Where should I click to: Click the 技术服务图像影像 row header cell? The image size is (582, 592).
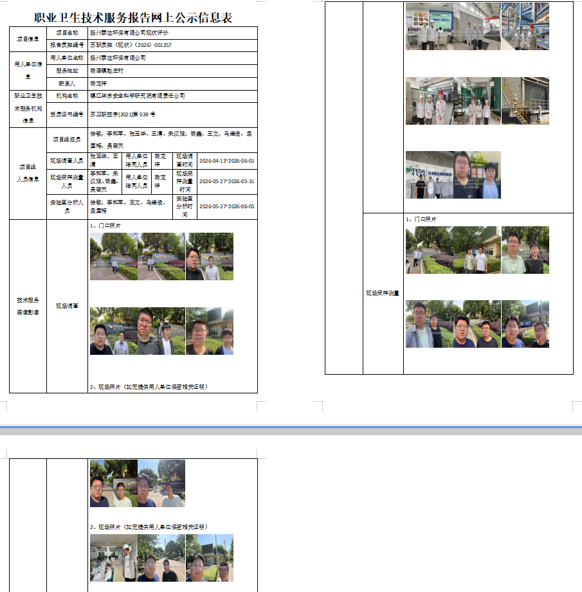(28, 306)
